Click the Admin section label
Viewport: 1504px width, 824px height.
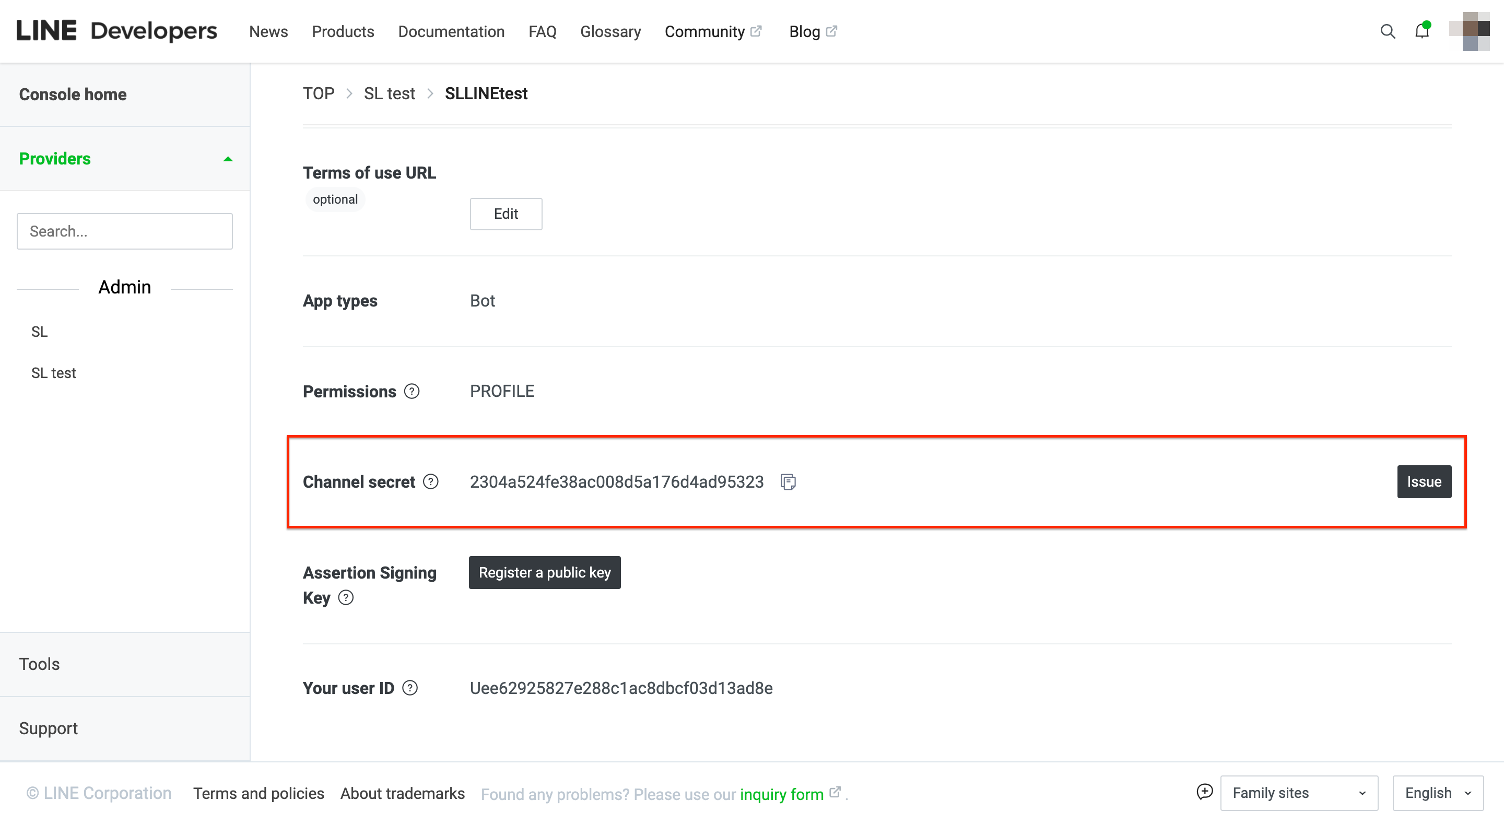click(x=124, y=287)
